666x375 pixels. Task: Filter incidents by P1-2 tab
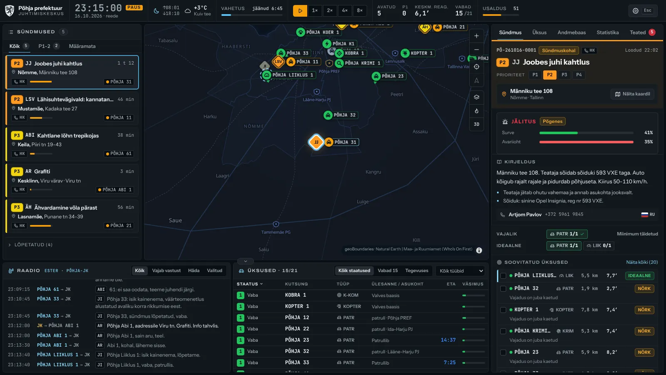coord(49,46)
